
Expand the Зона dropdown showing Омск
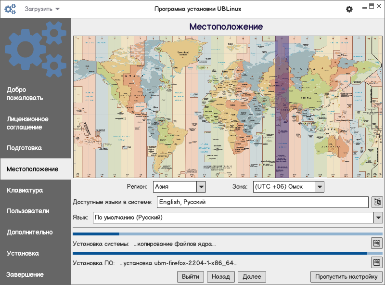coord(319,186)
